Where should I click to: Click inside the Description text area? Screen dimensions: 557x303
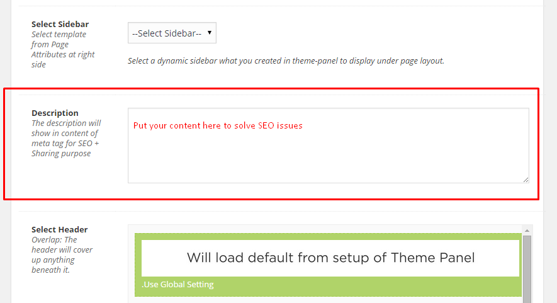(x=329, y=146)
